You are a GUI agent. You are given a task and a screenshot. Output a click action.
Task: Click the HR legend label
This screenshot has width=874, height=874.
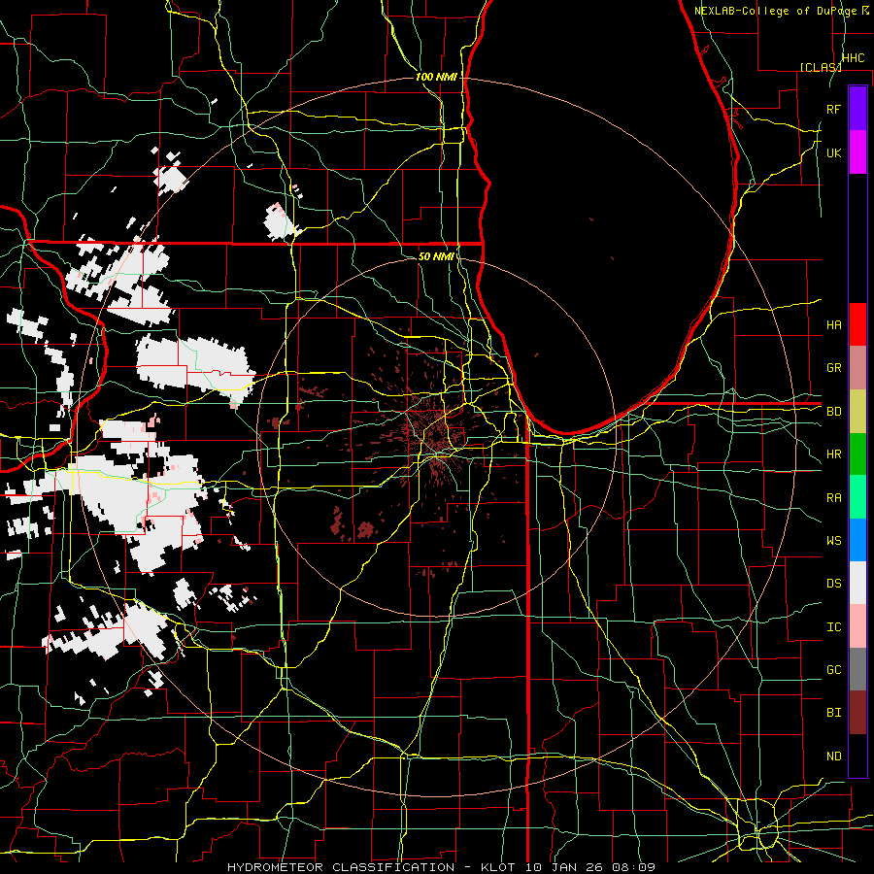click(x=833, y=454)
